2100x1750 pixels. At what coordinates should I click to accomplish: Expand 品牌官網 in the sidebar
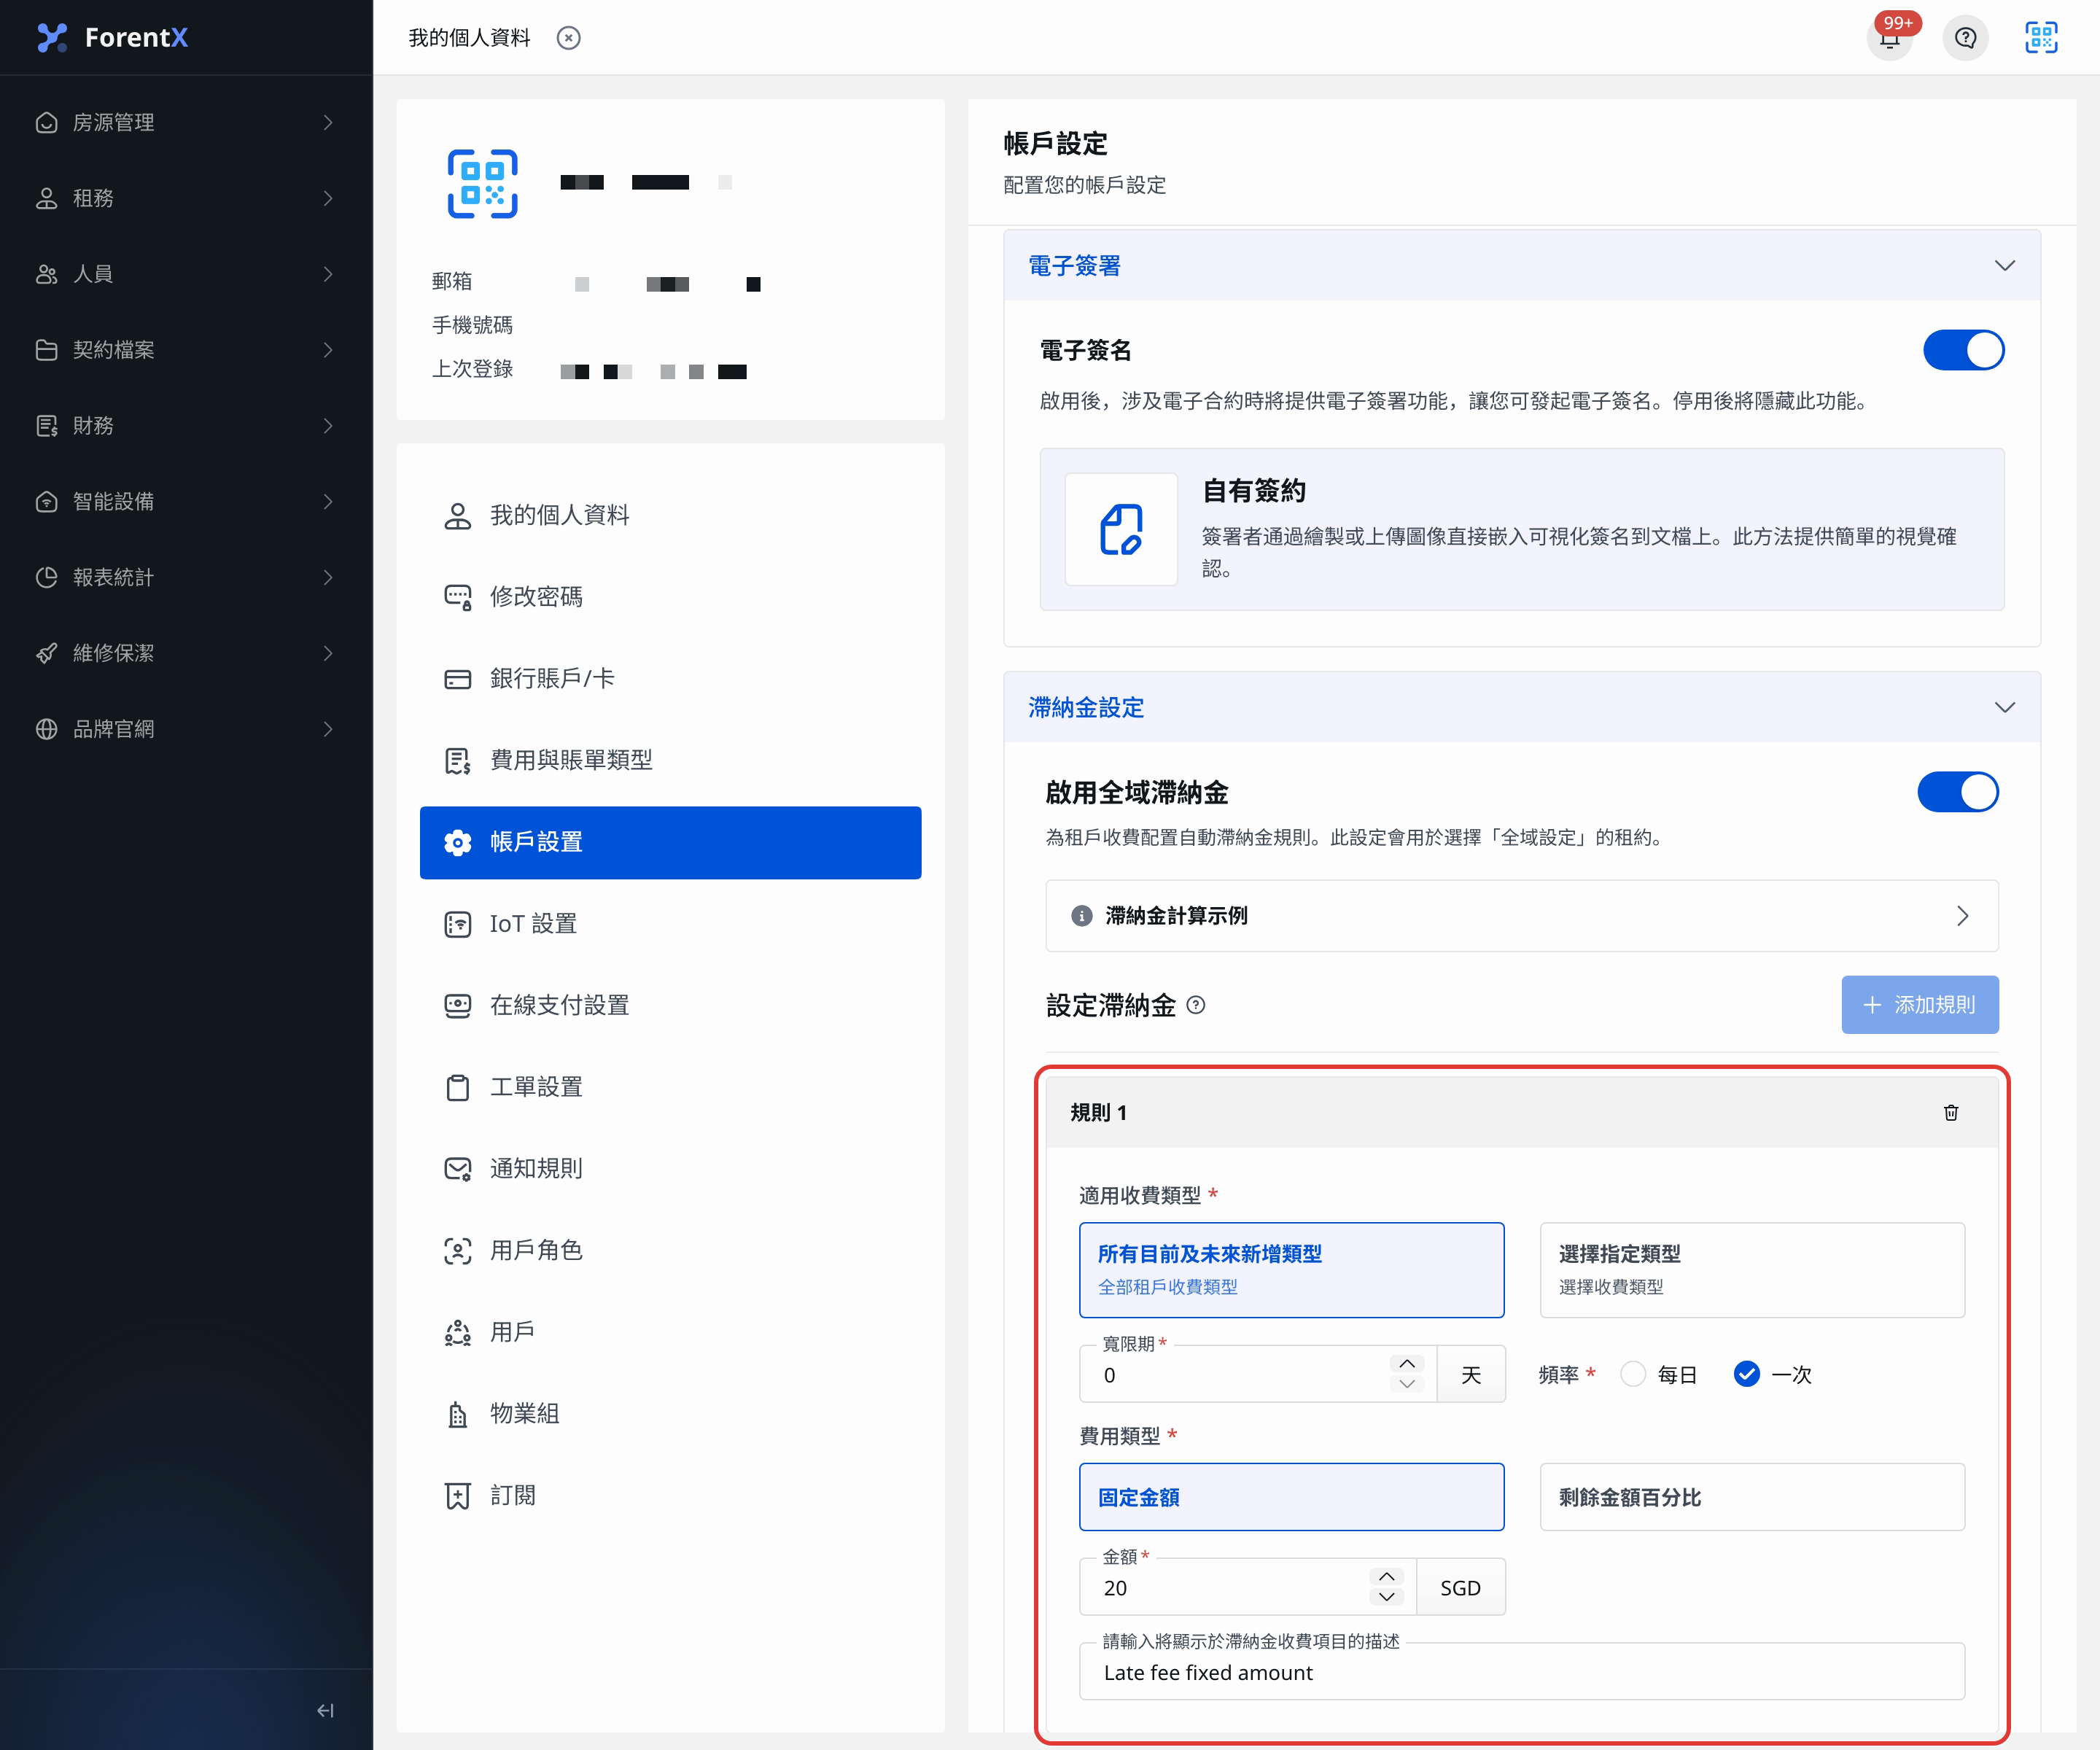click(x=186, y=729)
